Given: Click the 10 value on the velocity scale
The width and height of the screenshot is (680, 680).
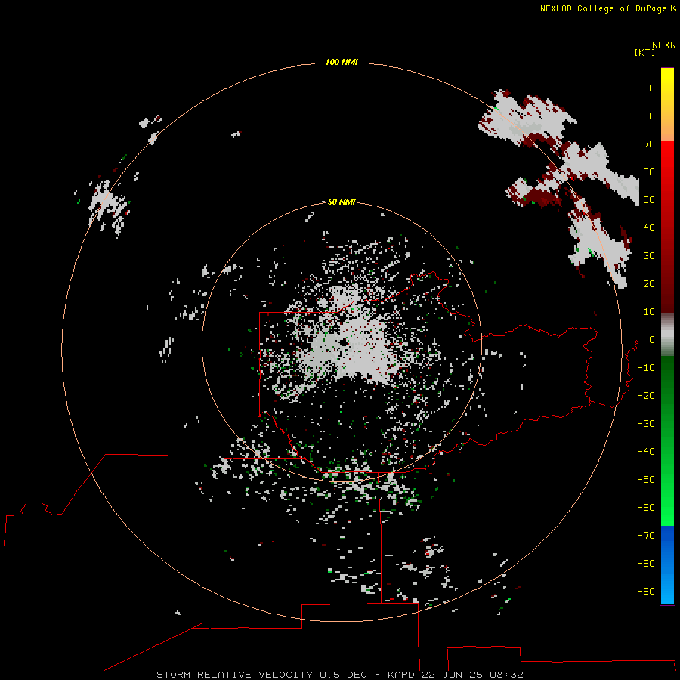Looking at the screenshot, I should tap(649, 312).
